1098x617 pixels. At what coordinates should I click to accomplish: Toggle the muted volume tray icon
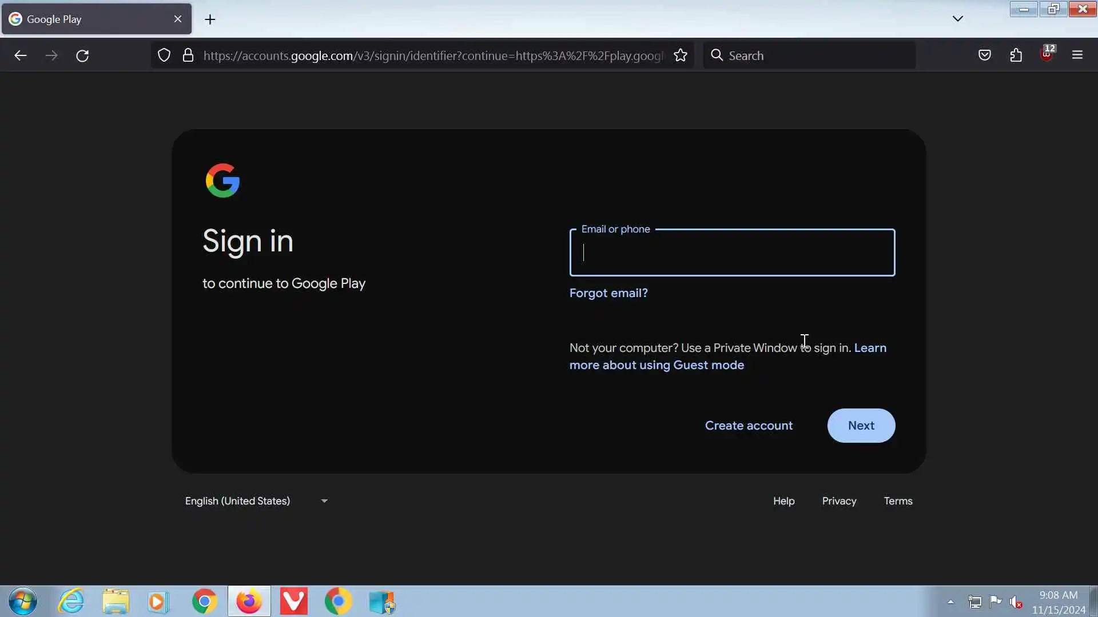1016,602
